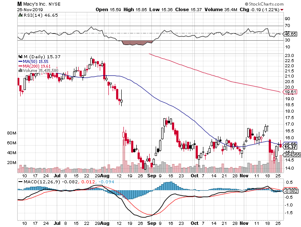This screenshot has width=301, height=227.
Task: Click the green RSI indicator icon
Action: click(x=20, y=15)
